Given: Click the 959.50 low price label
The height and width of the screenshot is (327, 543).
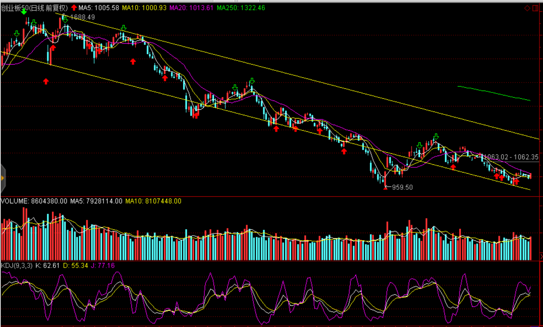Looking at the screenshot, I should [x=402, y=187].
